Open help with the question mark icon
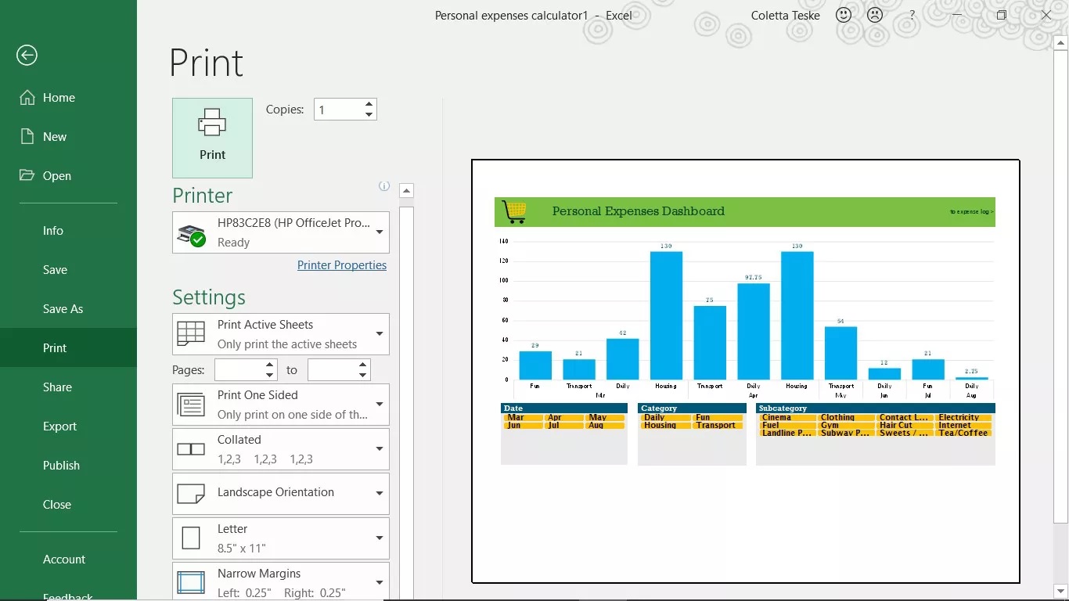1069x601 pixels. click(912, 15)
